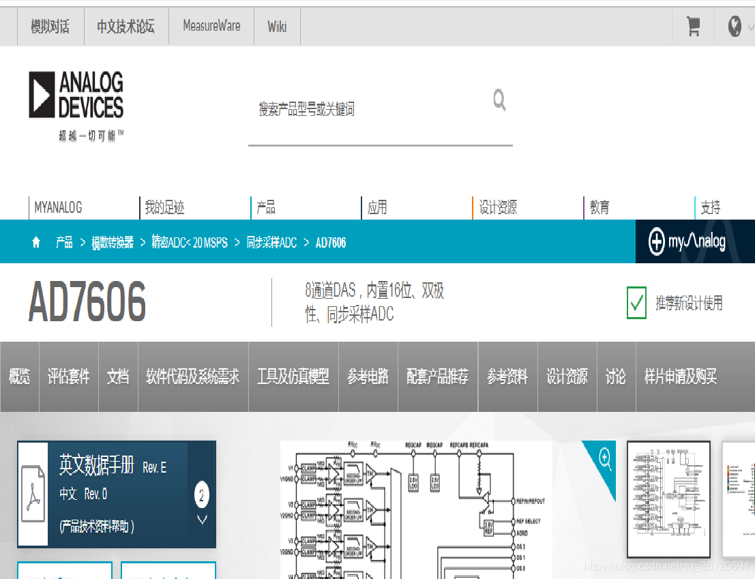Image resolution: width=755 pixels, height=579 pixels.
Task: Click 推荐新设计使用 status text
Action: click(x=689, y=303)
